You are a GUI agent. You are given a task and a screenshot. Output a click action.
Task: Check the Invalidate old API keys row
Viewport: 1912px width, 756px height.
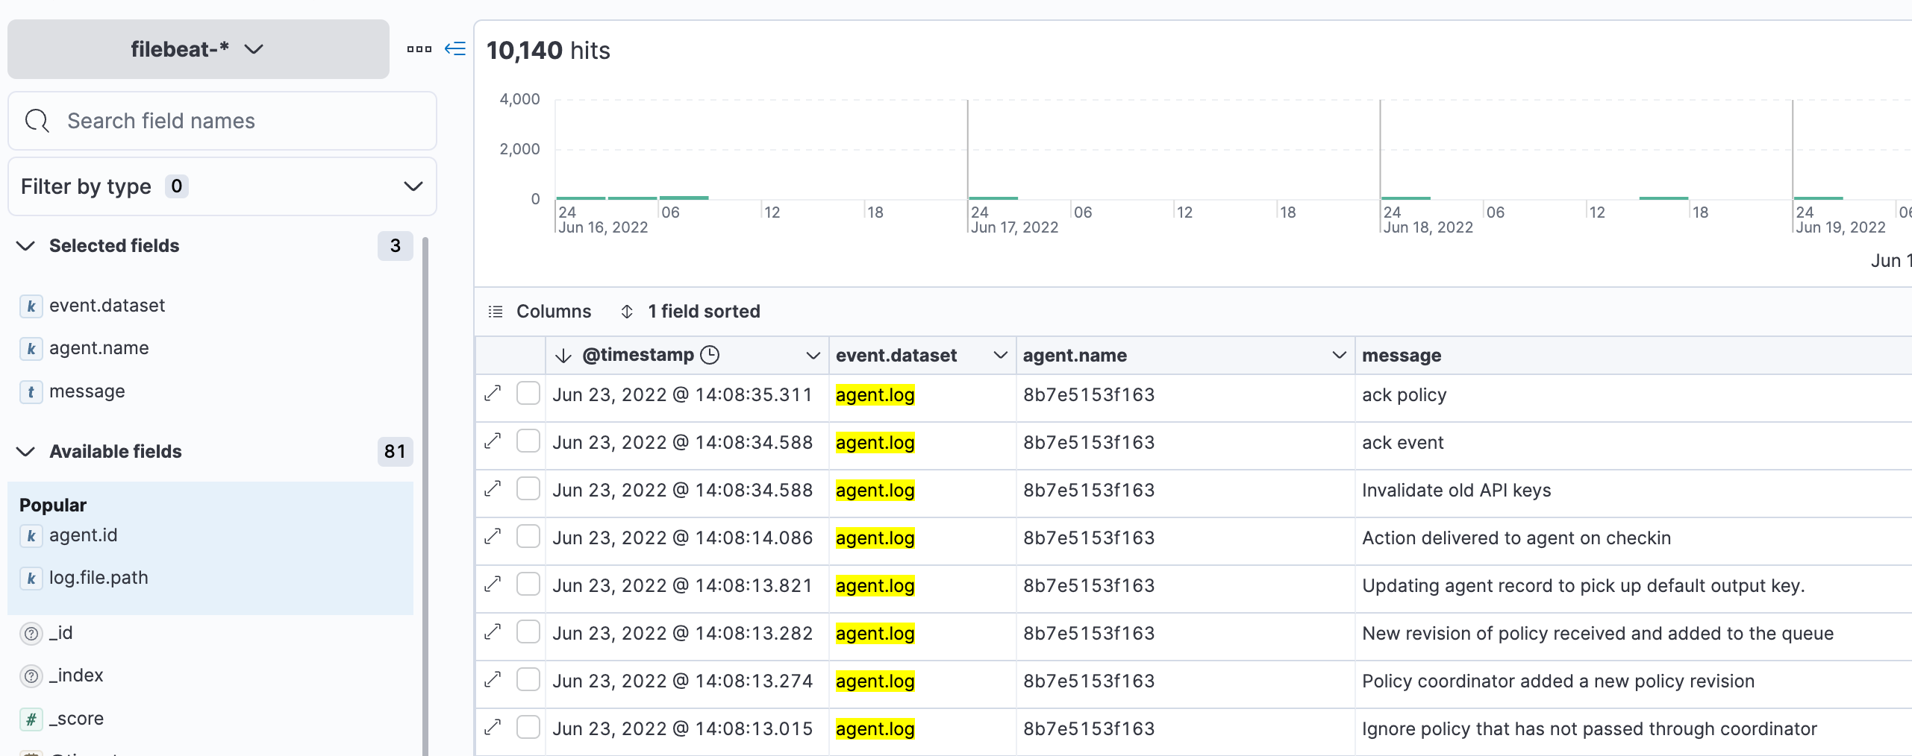click(x=528, y=489)
